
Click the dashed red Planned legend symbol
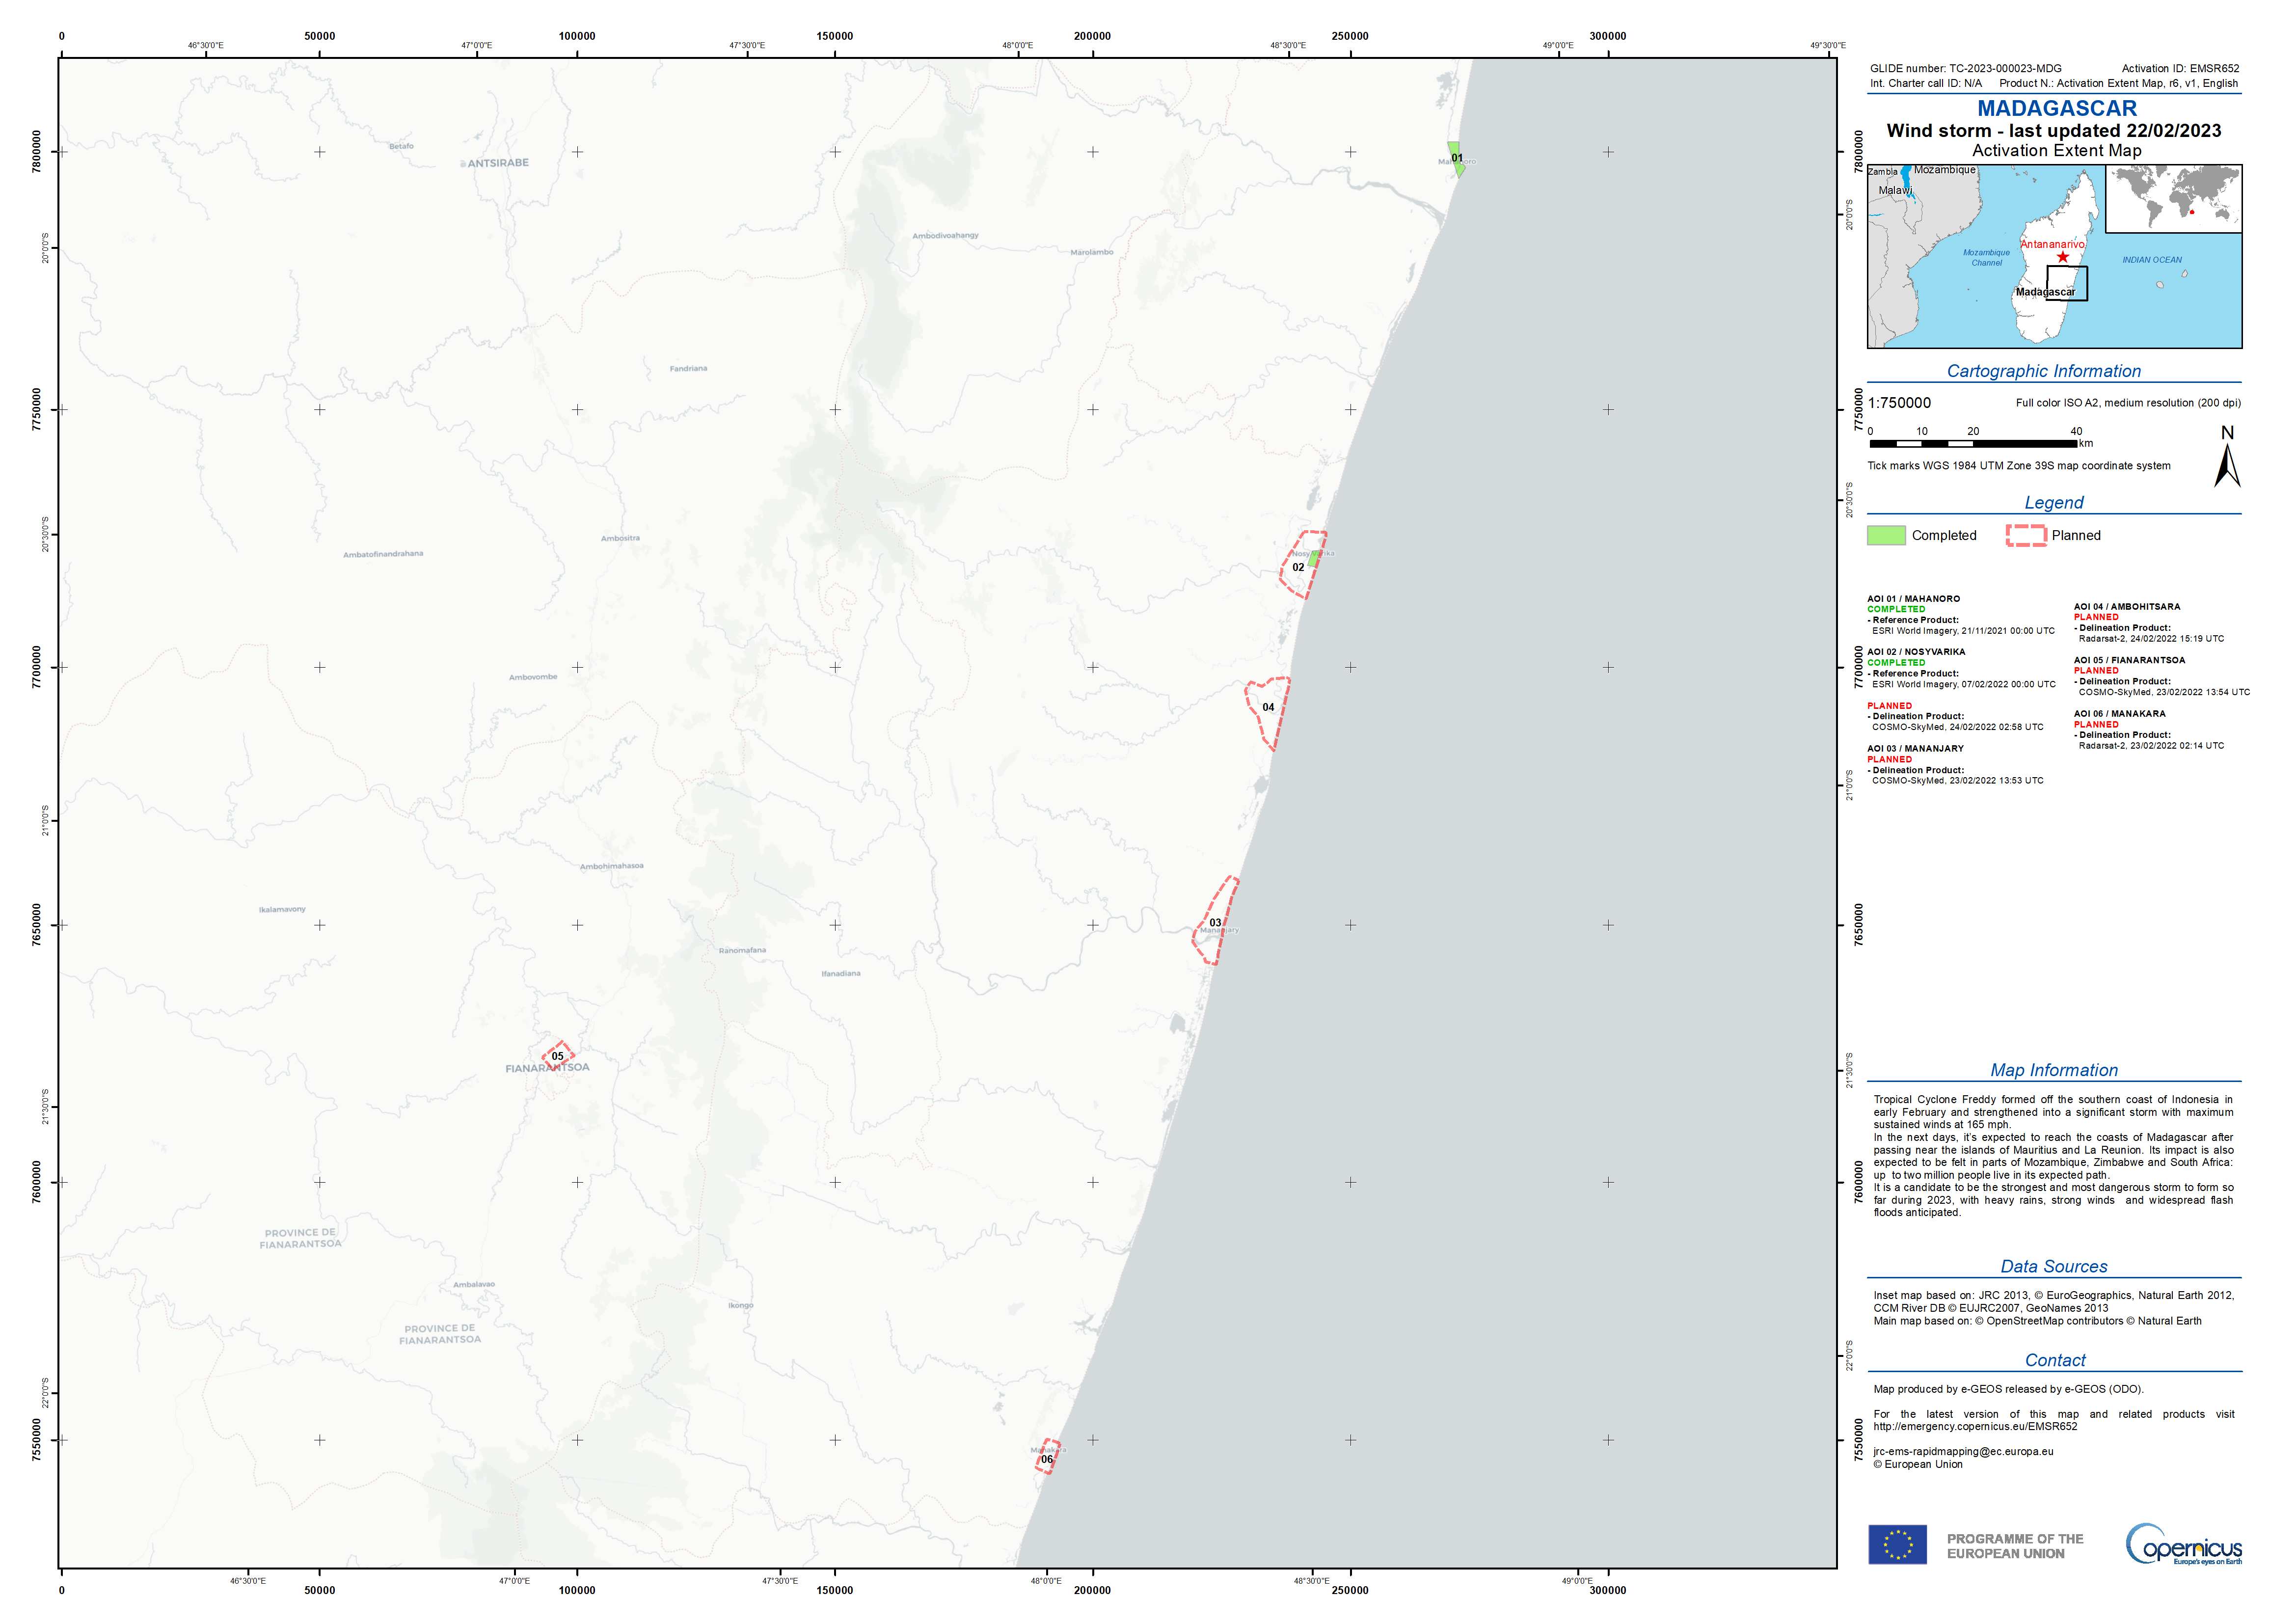point(2026,535)
